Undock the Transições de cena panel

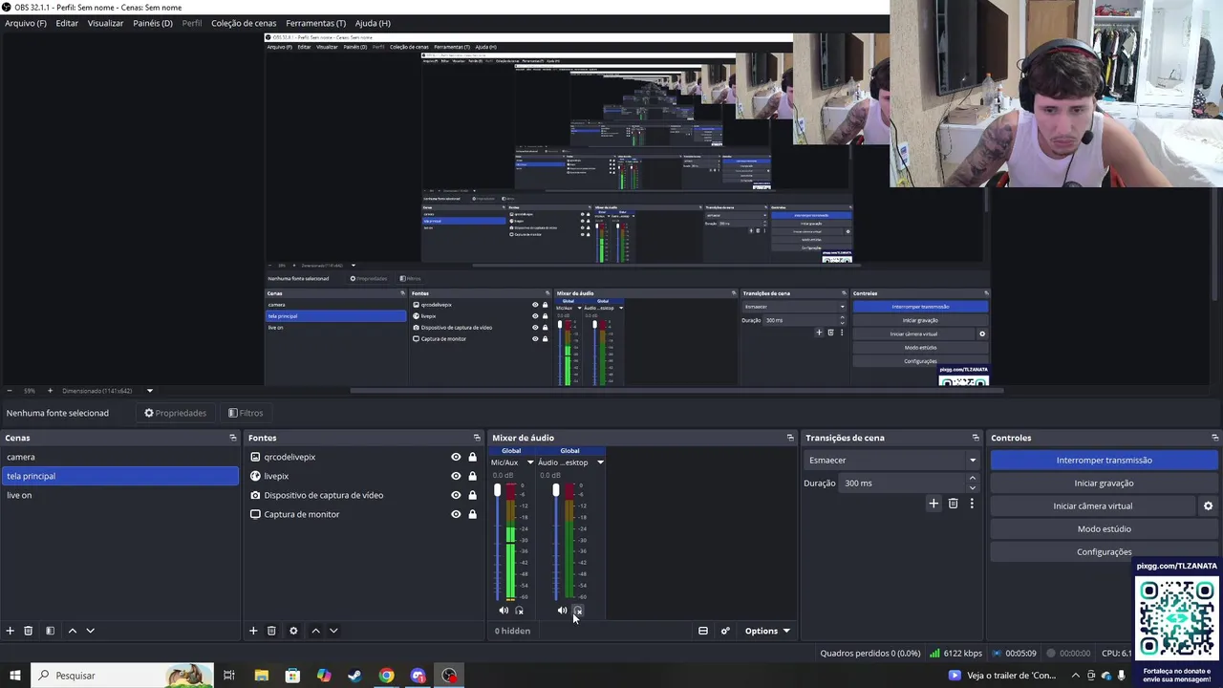(976, 438)
